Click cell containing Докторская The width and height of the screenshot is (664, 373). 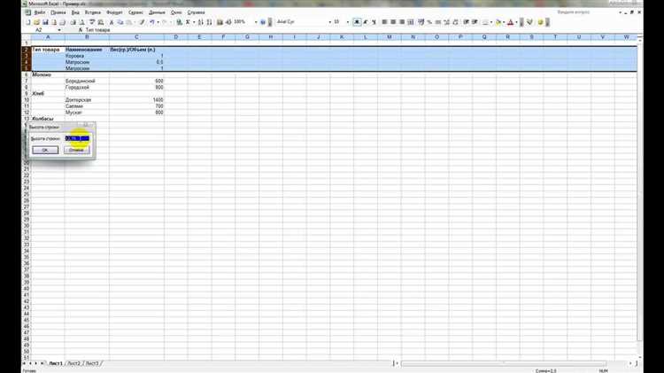[87, 99]
